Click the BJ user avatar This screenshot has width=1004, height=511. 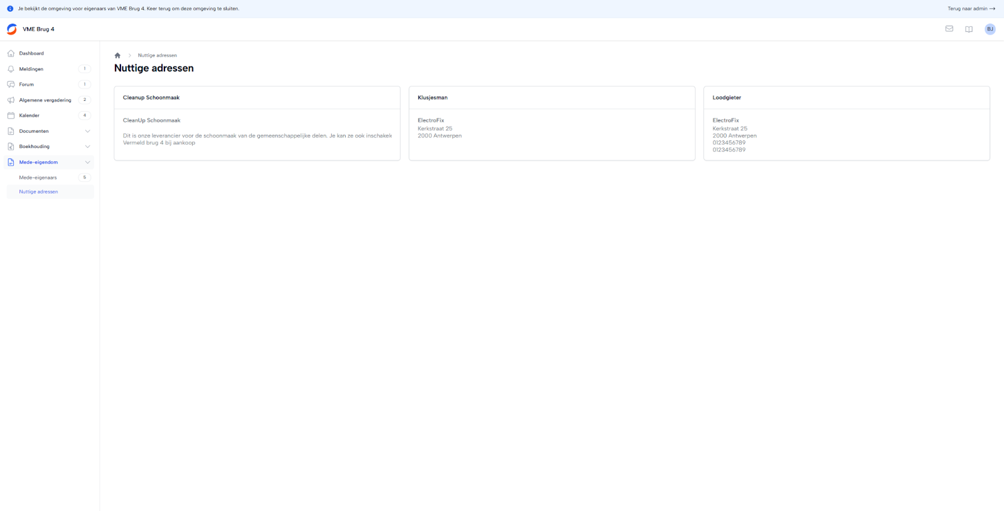990,29
